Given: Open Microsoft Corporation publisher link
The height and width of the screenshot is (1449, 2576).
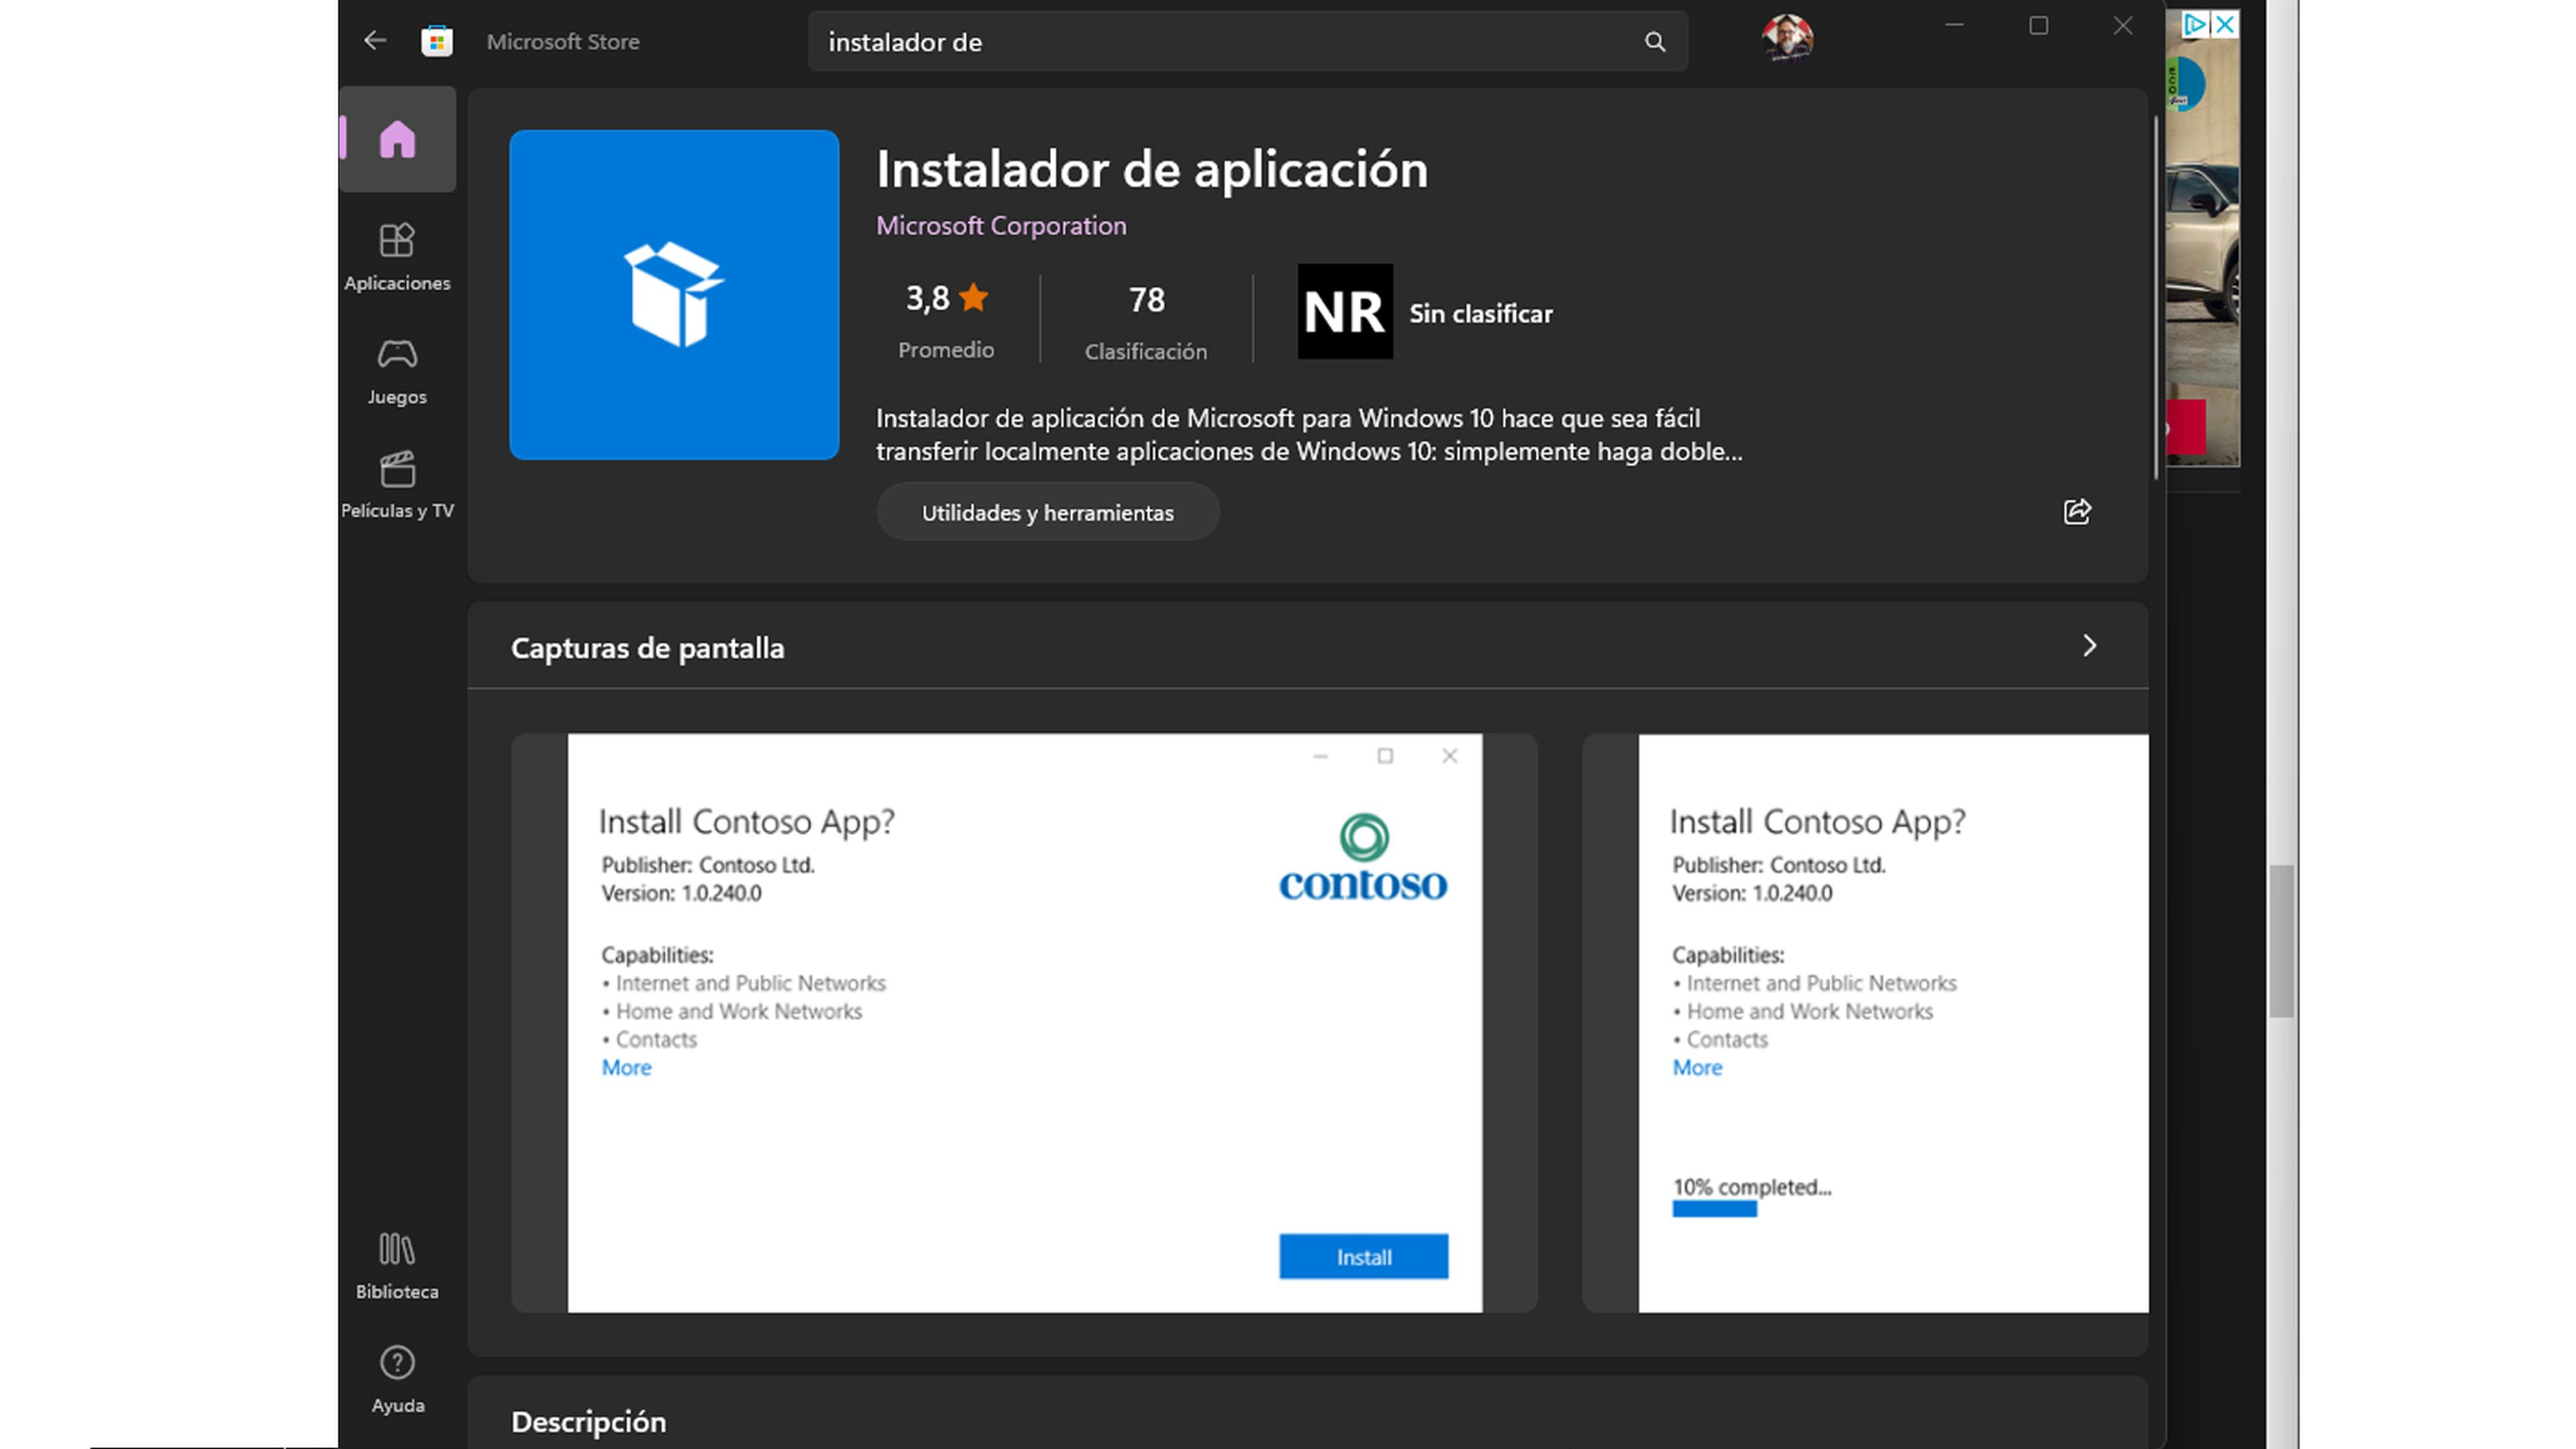Looking at the screenshot, I should tap(1001, 226).
